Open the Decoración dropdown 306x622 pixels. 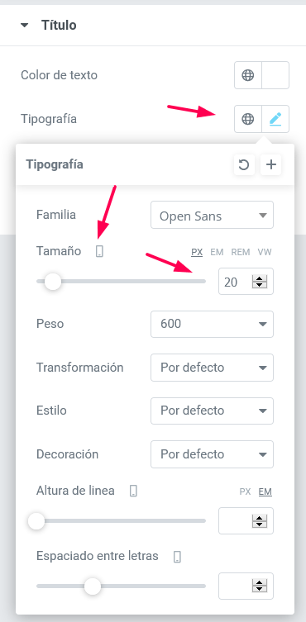tap(213, 454)
